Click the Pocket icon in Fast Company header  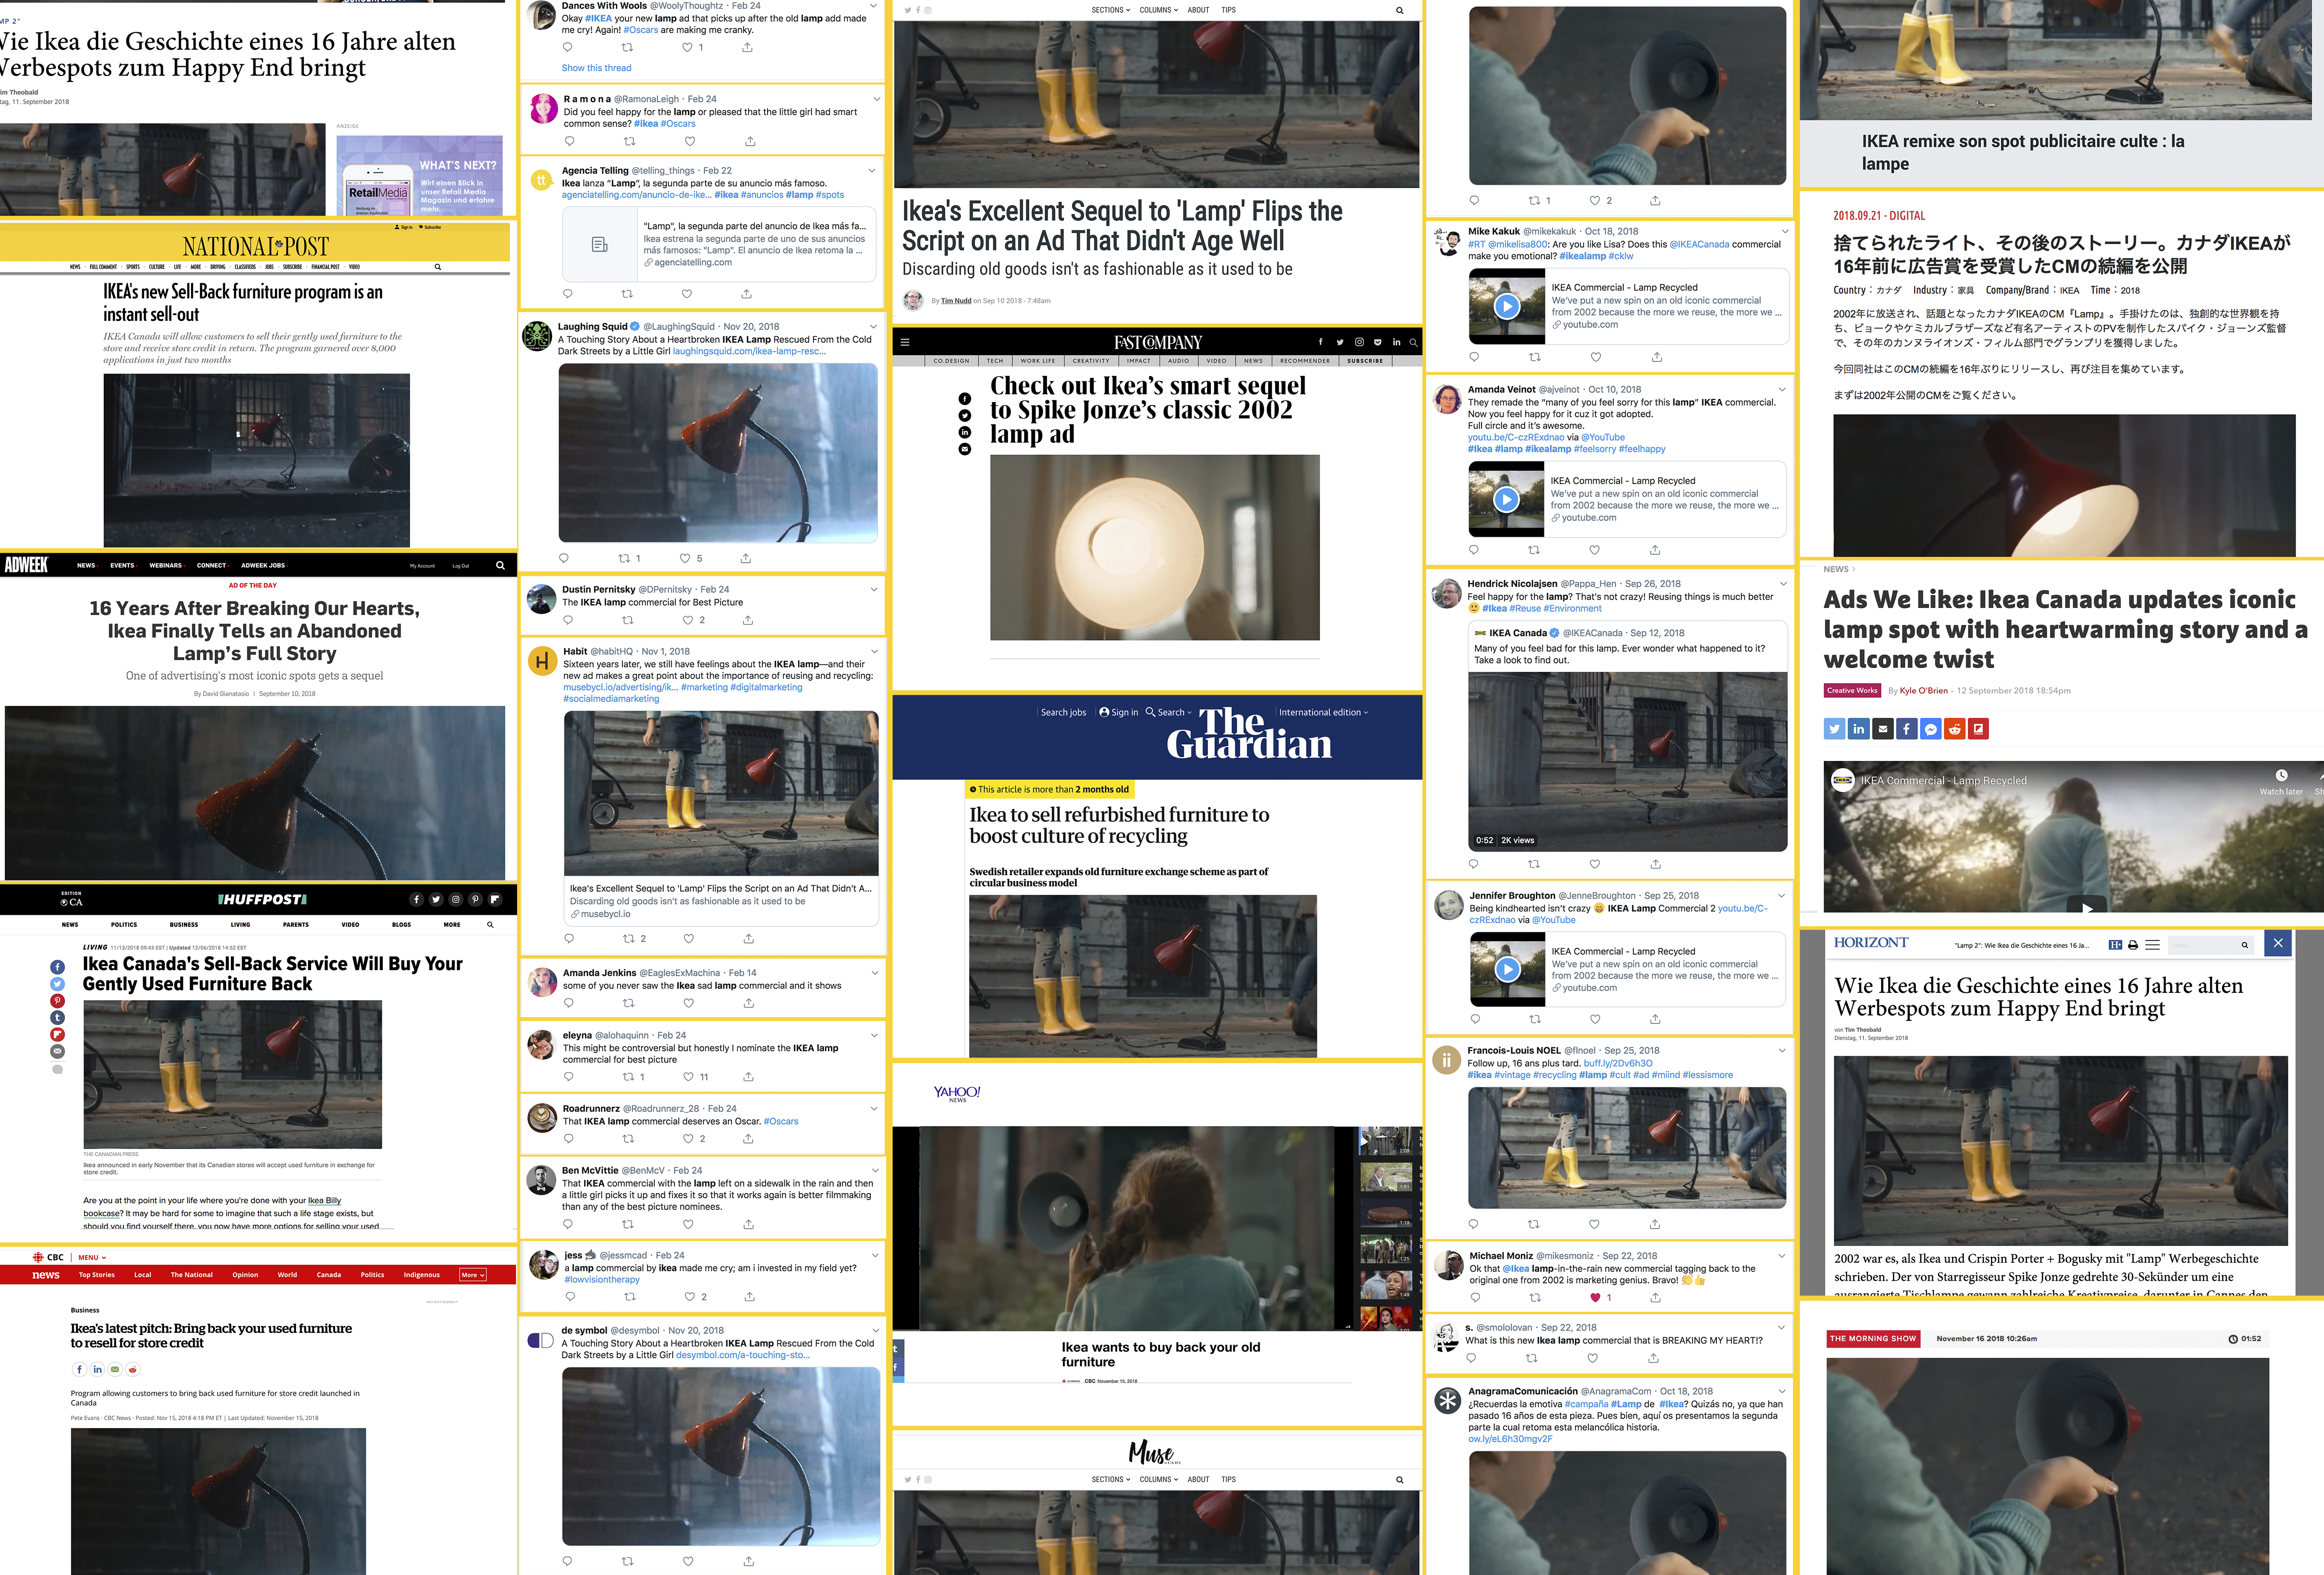click(x=1377, y=342)
